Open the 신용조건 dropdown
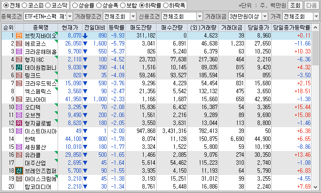The image size is (321, 193). coord(200,16)
